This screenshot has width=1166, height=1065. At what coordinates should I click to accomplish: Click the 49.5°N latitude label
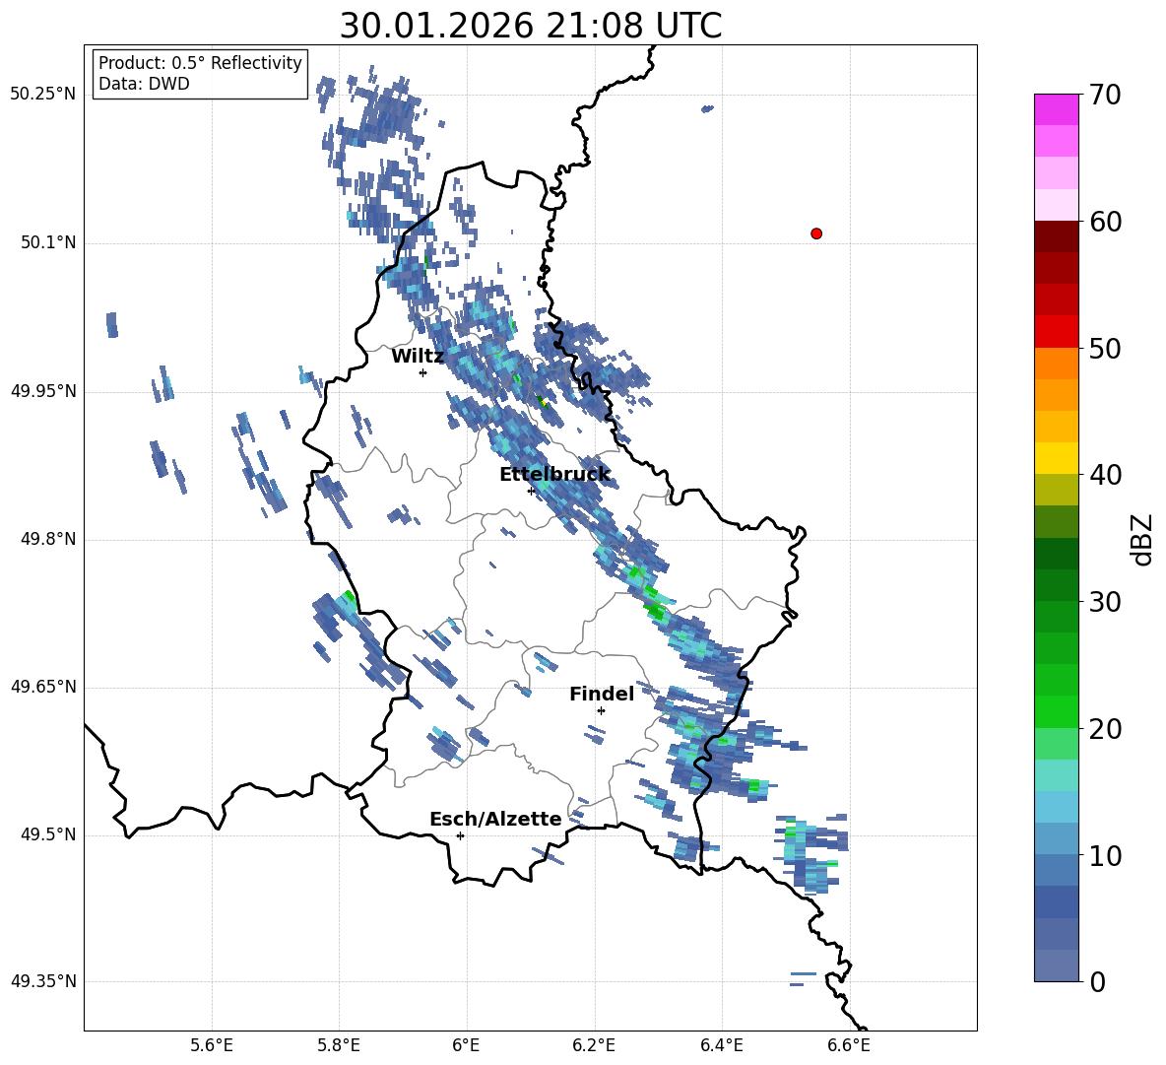[48, 834]
